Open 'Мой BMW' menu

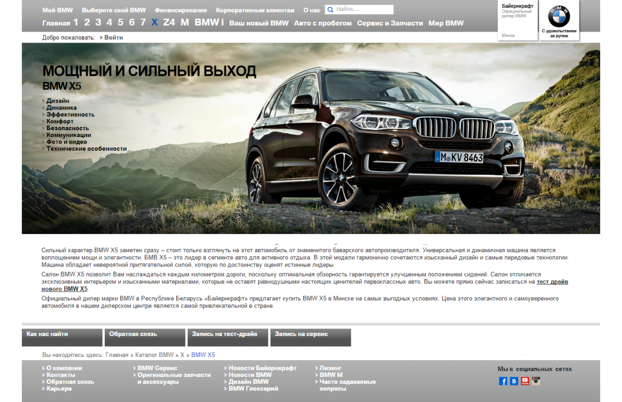coord(58,10)
